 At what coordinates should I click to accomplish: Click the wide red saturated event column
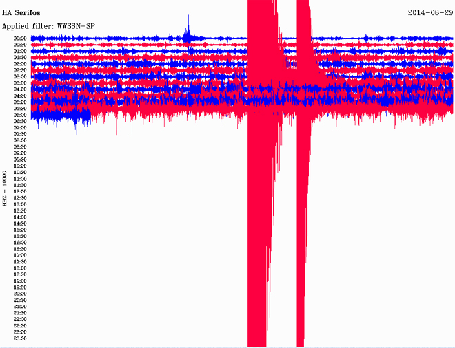tap(262, 206)
